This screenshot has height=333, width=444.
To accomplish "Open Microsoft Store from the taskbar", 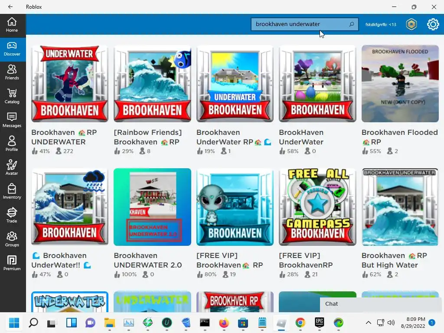I will [x=243, y=323].
